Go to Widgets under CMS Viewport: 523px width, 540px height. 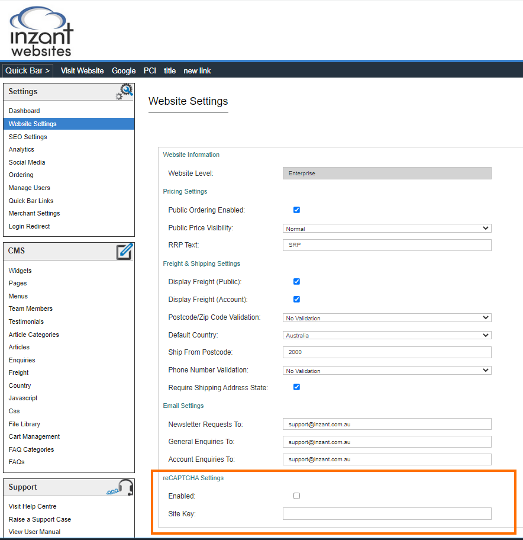click(20, 271)
